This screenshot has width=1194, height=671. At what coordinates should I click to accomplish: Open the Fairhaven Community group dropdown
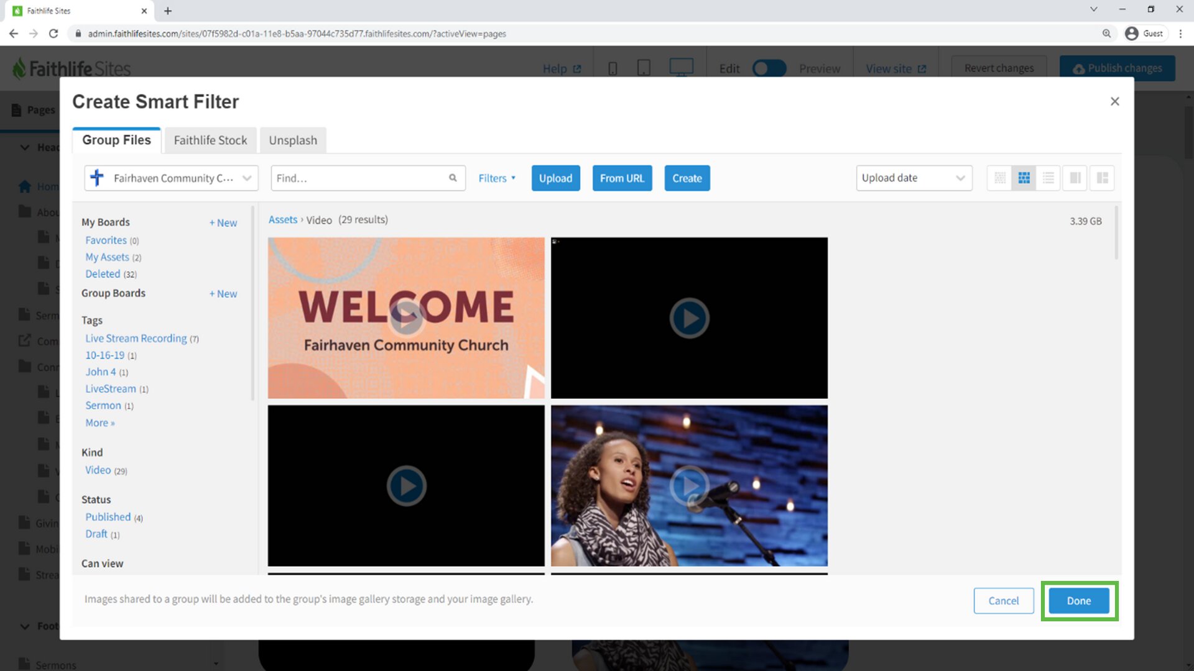click(171, 178)
